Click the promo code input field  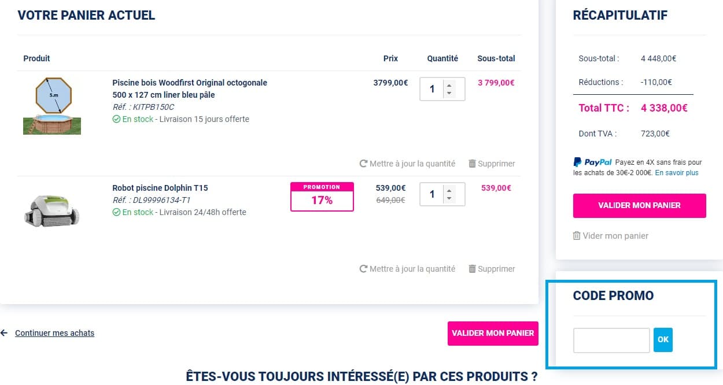click(x=611, y=340)
